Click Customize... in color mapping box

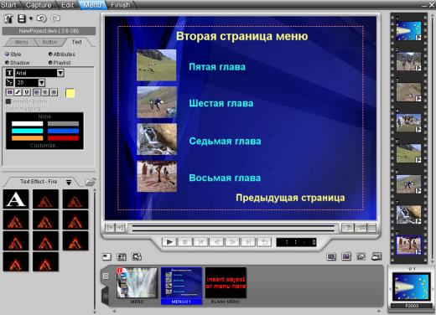[x=44, y=146]
